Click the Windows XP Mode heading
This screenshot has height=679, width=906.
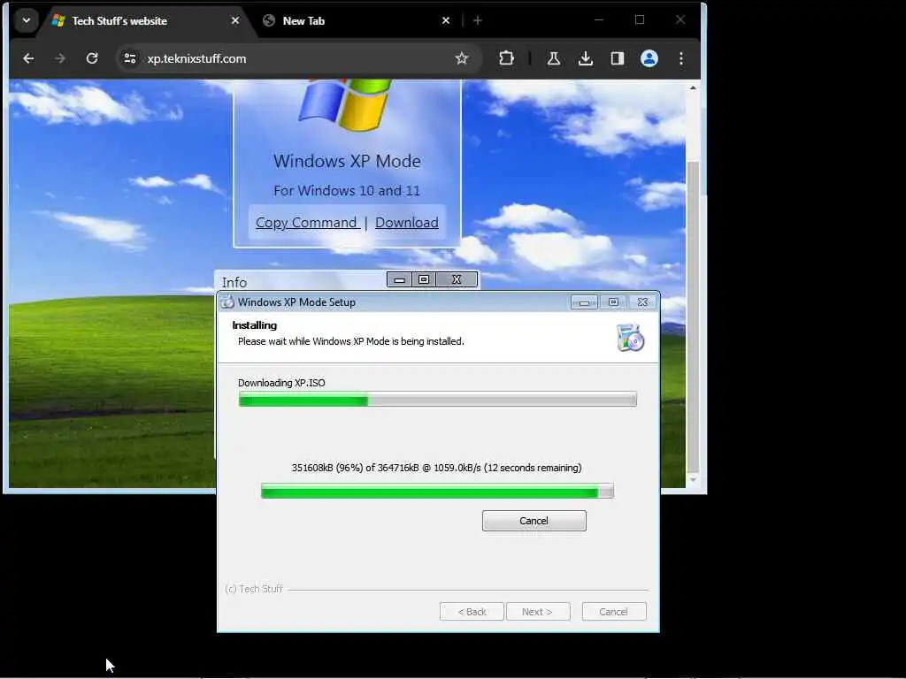tap(347, 161)
